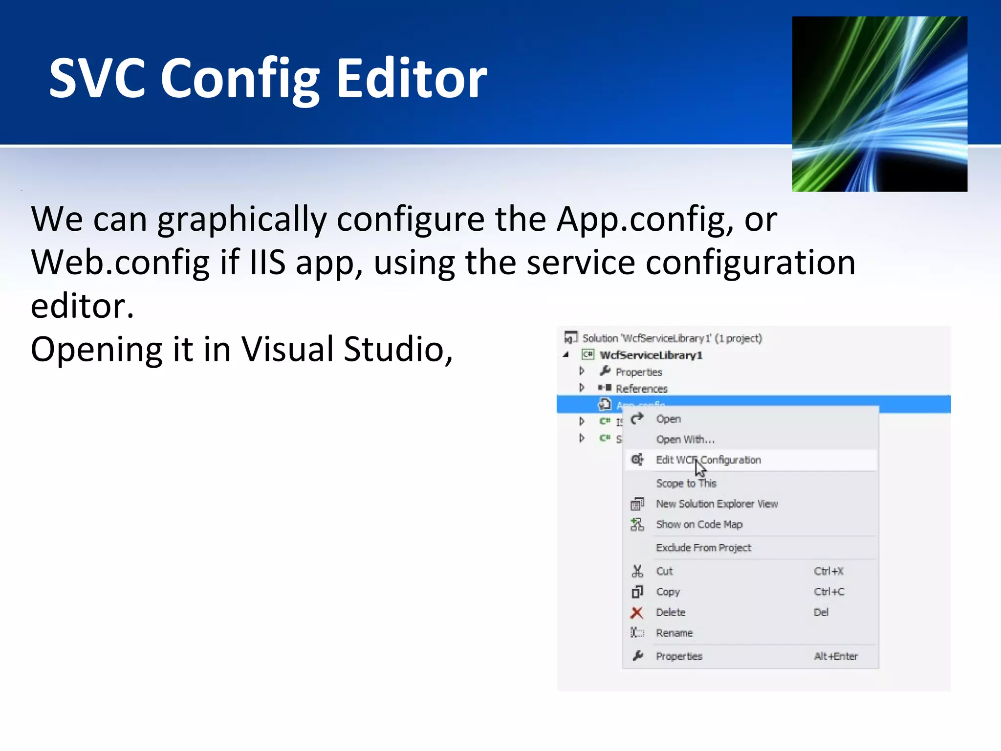This screenshot has height=751, width=1001.
Task: Click the C# file icon beside 'S'
Action: point(605,438)
